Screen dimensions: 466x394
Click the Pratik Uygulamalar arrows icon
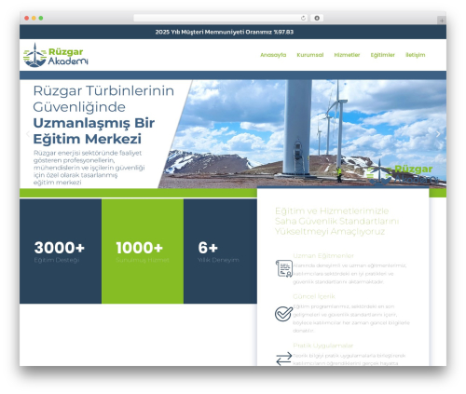[283, 359]
